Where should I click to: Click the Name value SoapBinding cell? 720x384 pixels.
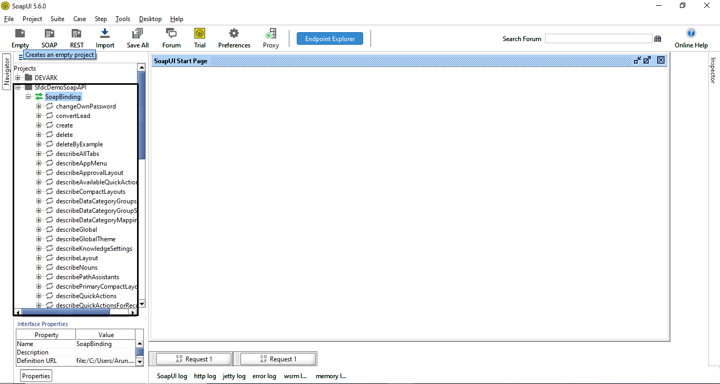pos(105,344)
